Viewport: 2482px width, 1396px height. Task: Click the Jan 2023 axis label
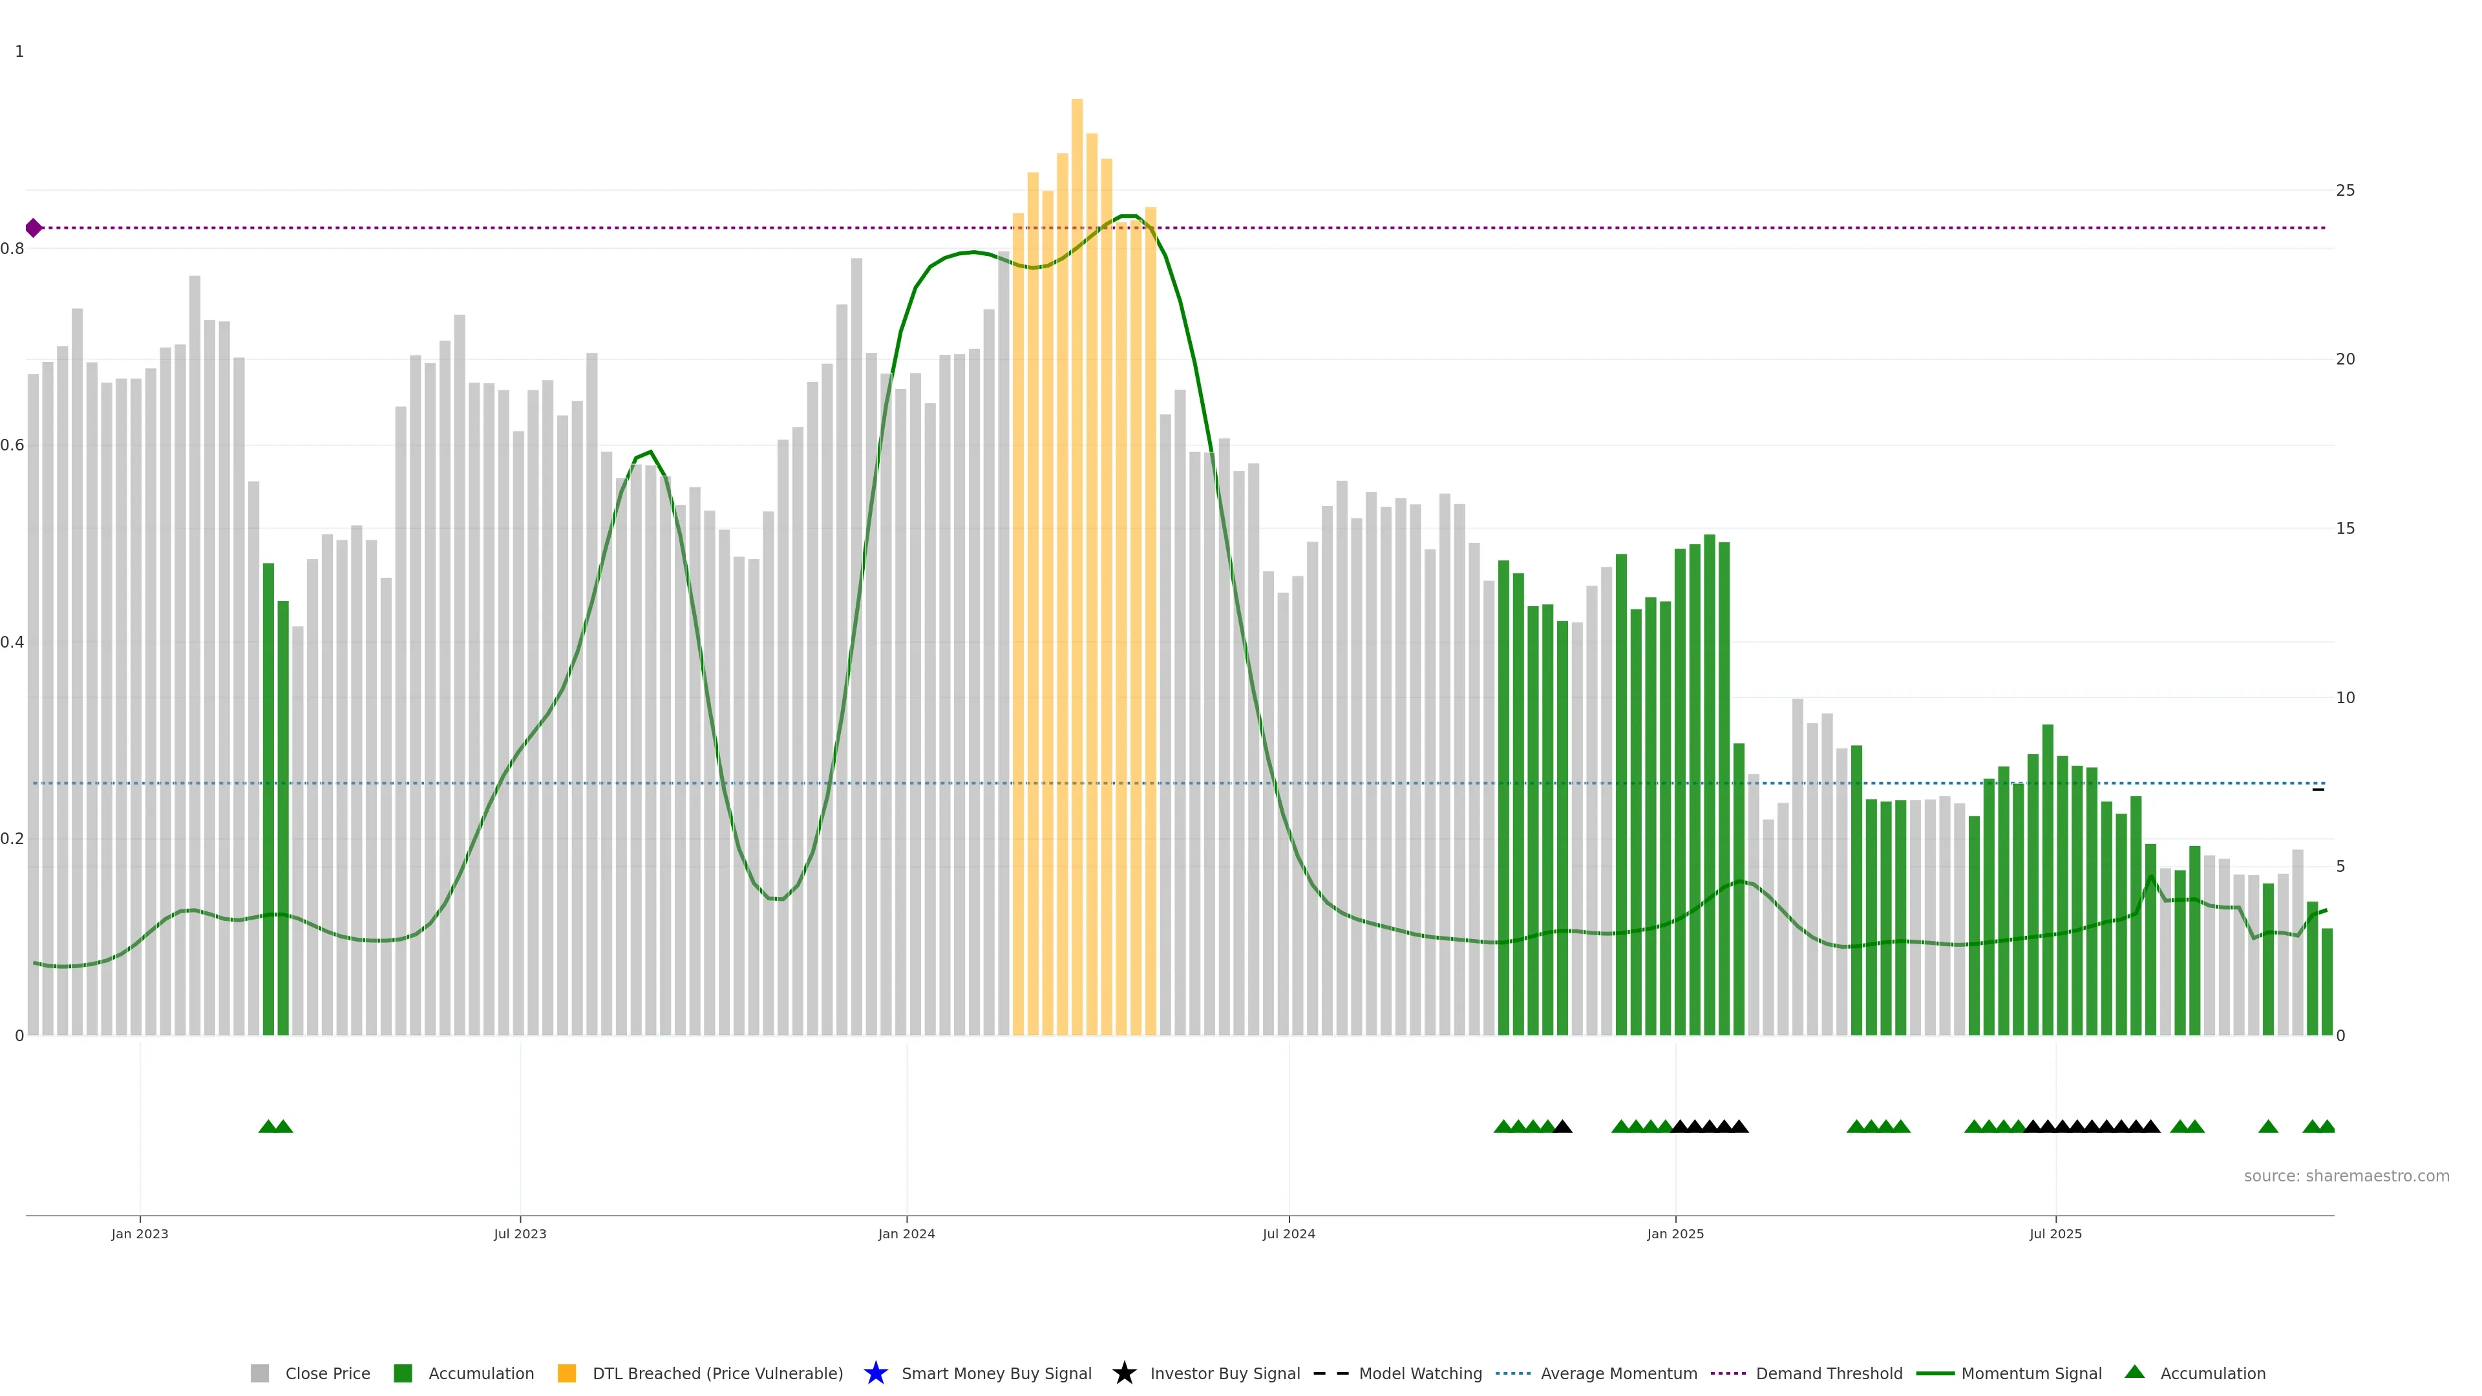pyautogui.click(x=140, y=1233)
